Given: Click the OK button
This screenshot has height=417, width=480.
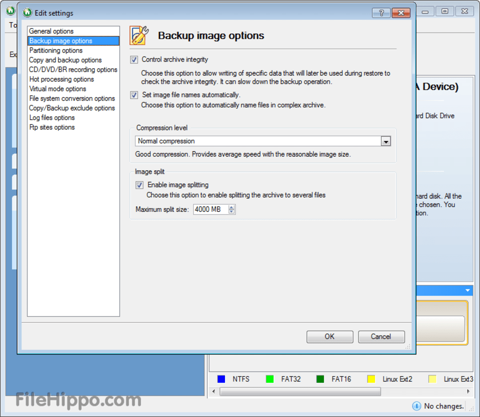Looking at the screenshot, I should pos(329,337).
